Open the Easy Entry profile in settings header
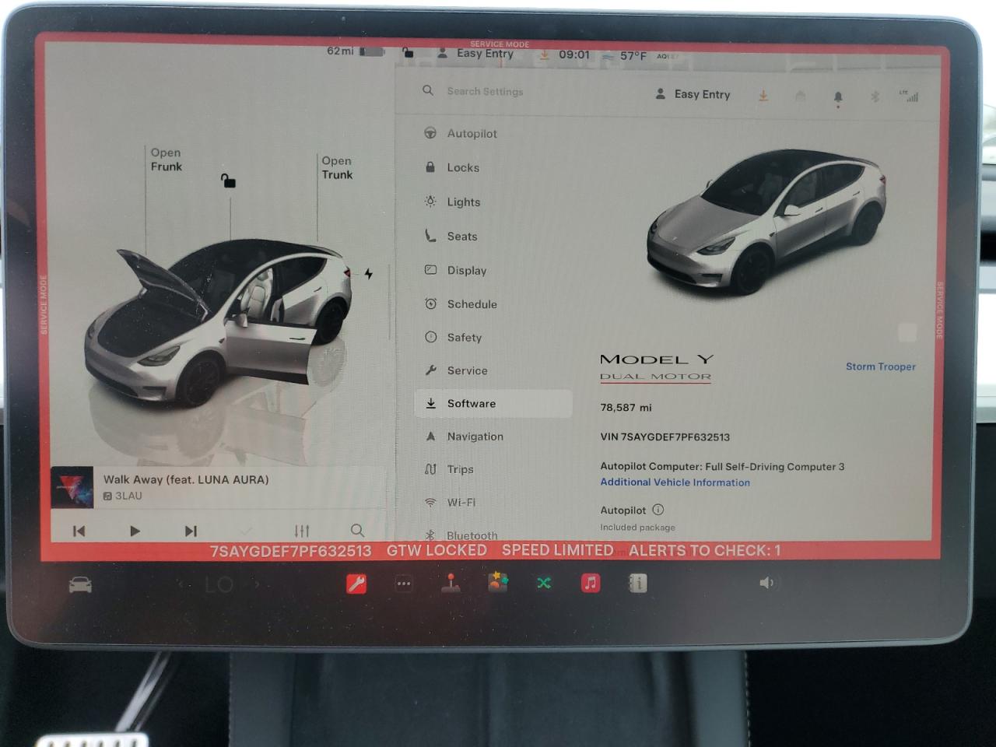The height and width of the screenshot is (747, 996). tap(693, 94)
